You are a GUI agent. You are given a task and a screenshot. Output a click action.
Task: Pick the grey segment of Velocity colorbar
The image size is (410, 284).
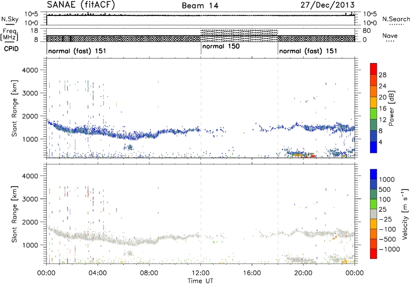374,214
